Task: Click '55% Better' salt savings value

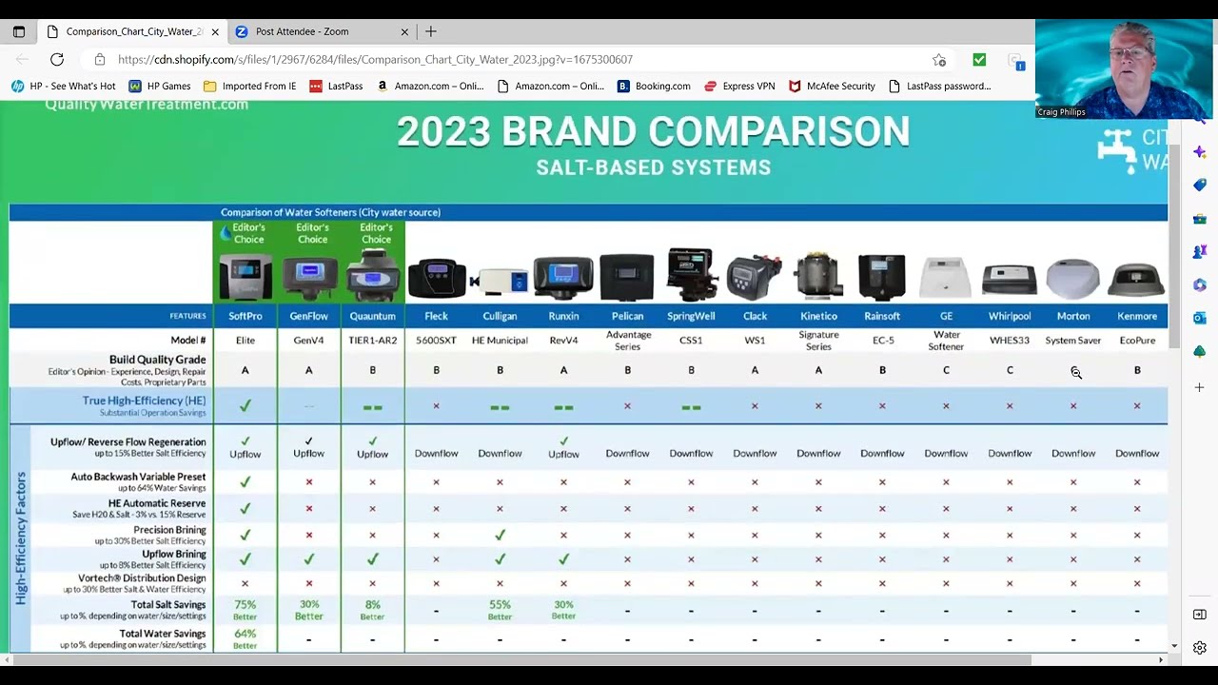Action: [x=501, y=610]
